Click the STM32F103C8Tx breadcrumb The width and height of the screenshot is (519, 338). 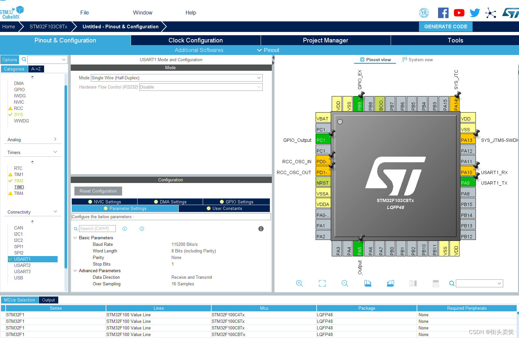pos(48,27)
